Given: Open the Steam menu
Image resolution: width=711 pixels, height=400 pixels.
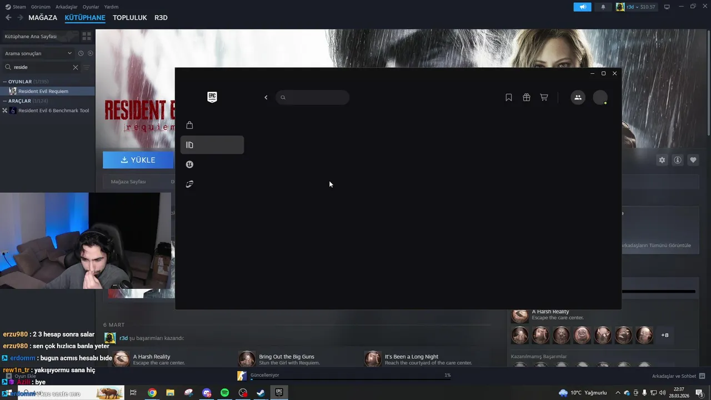Looking at the screenshot, I should (x=16, y=7).
